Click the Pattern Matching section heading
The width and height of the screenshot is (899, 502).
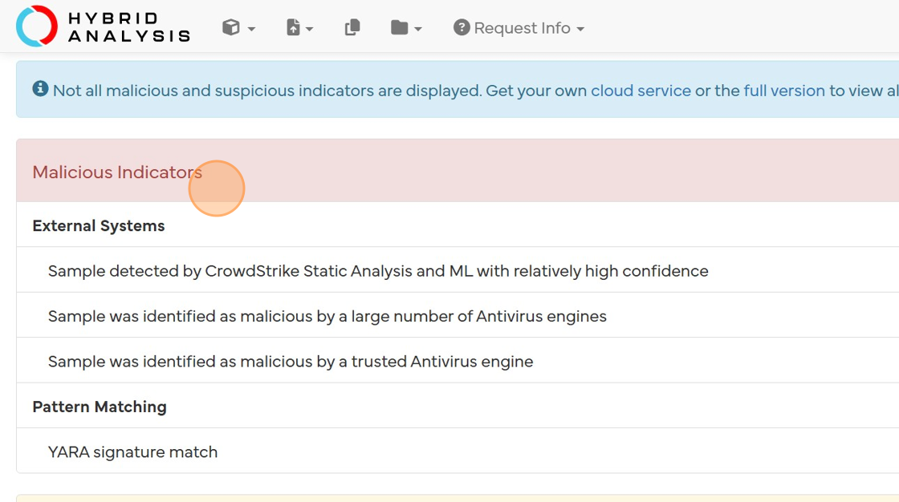100,407
